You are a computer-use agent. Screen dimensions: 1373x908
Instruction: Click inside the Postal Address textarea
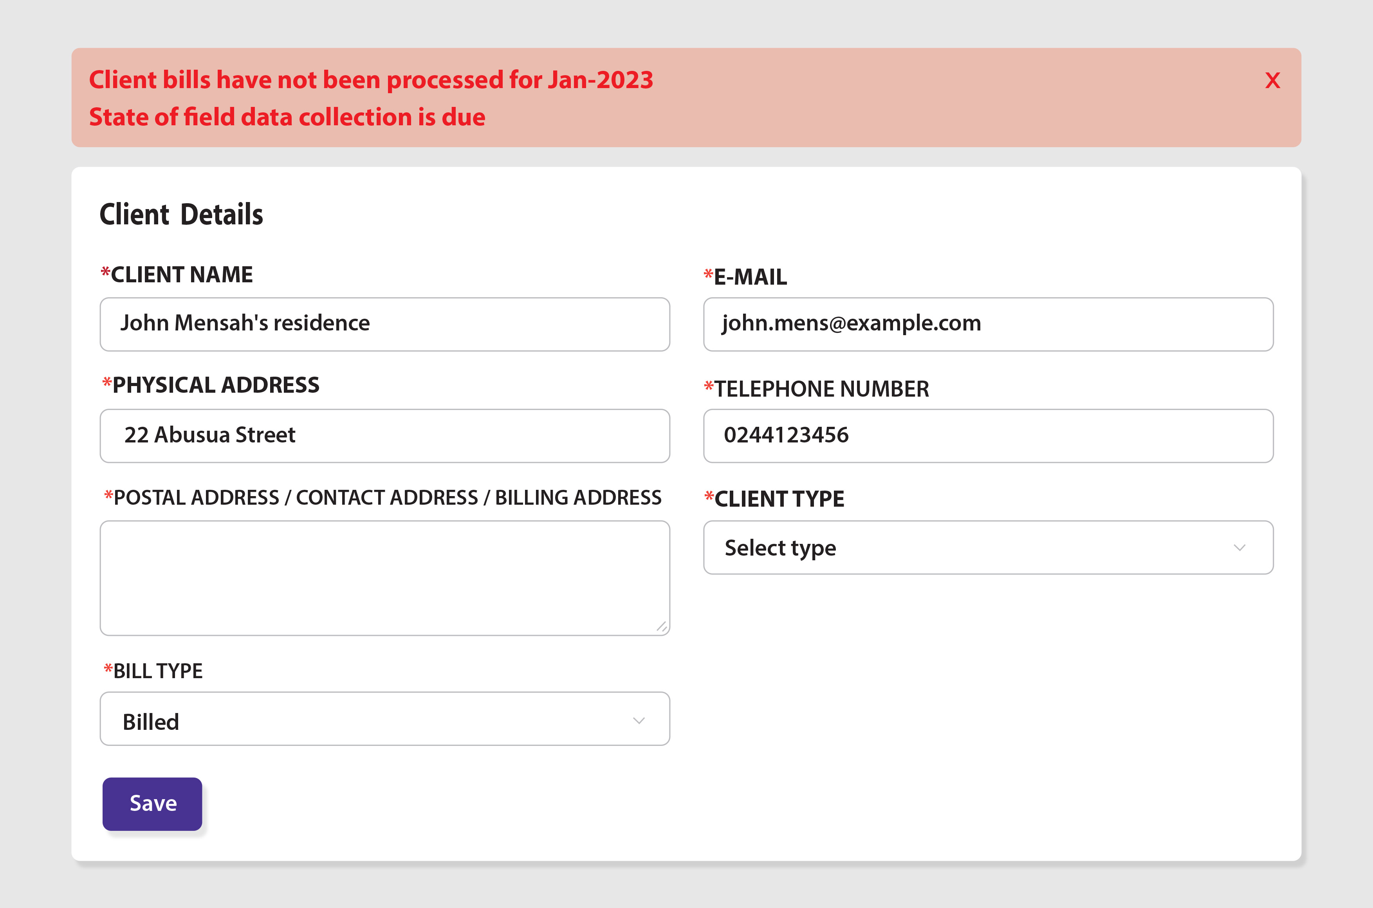384,578
